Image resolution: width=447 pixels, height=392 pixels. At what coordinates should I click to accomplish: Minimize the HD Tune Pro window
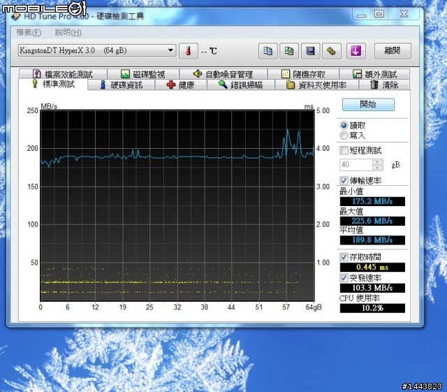click(x=362, y=14)
